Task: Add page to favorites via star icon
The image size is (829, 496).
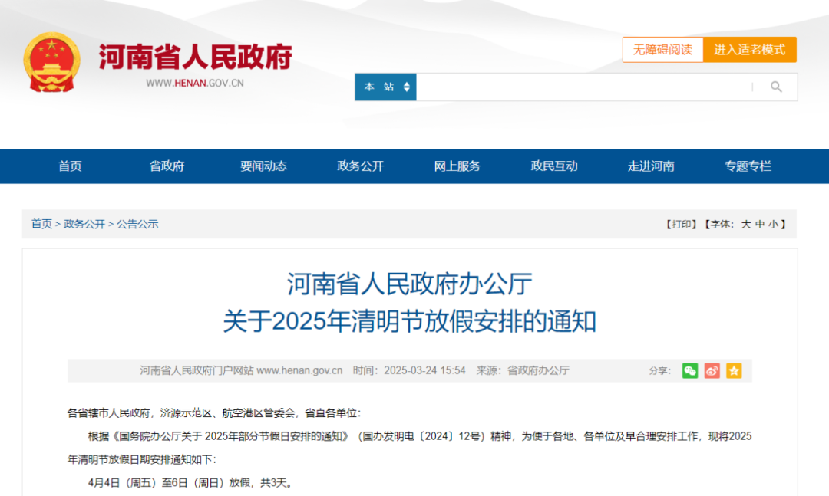Action: 733,370
